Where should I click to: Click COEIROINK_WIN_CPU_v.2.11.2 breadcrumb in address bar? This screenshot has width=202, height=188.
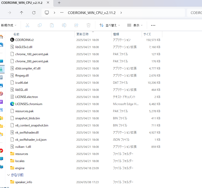(92, 13)
